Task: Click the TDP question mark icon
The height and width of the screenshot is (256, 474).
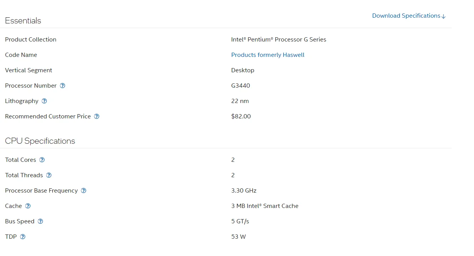Action: click(x=23, y=237)
